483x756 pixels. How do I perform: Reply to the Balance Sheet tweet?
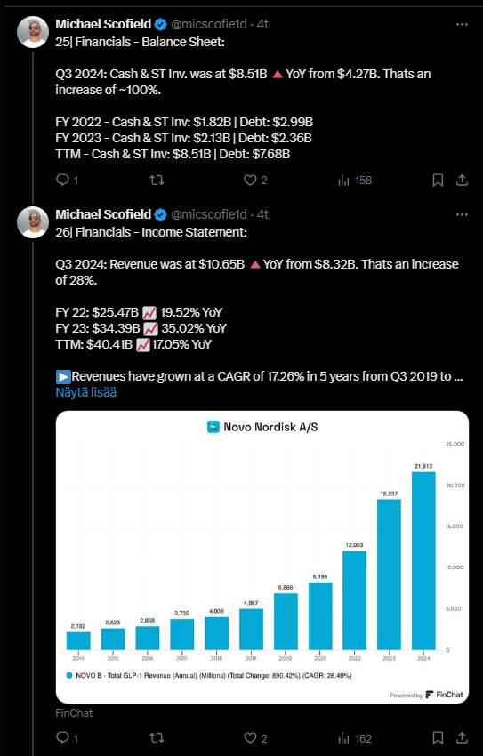coord(67,181)
